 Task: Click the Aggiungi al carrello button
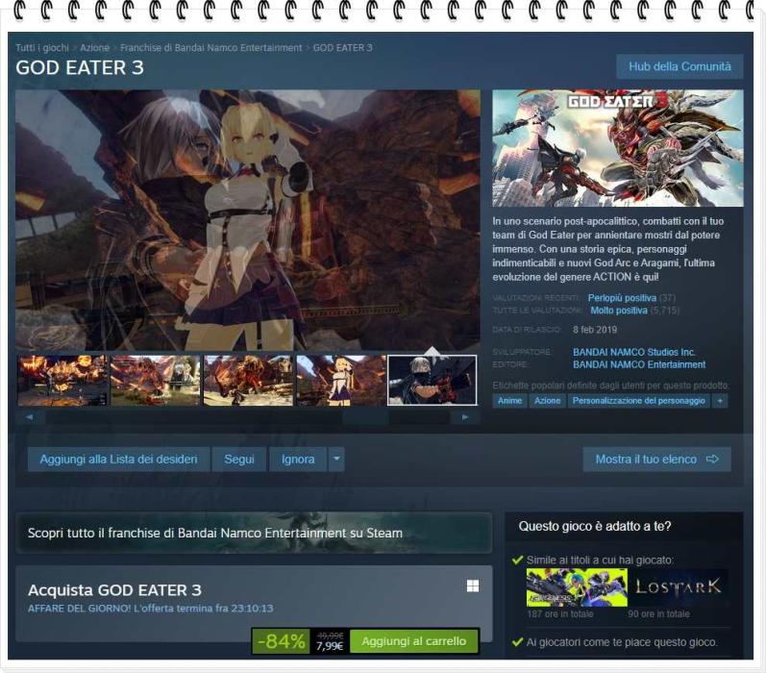[x=414, y=641]
